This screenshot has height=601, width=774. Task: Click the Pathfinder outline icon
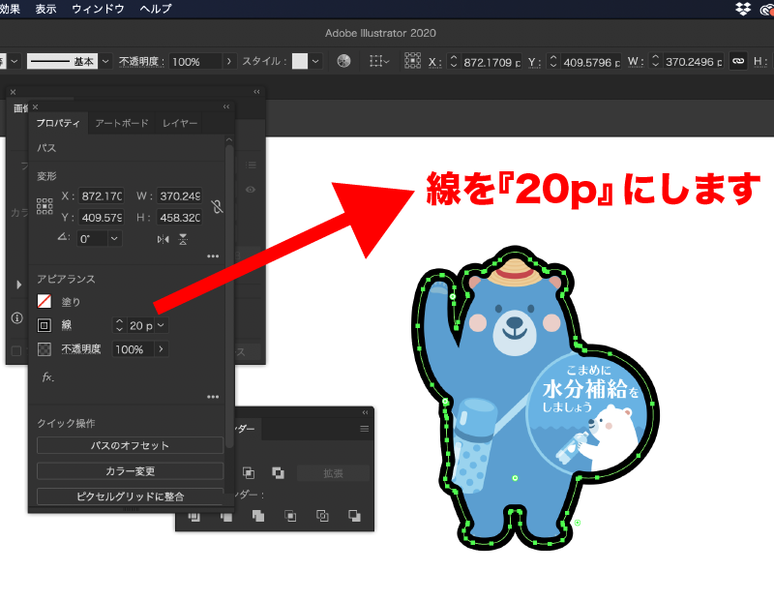[x=322, y=516]
